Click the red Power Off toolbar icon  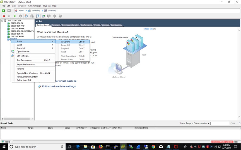[x=4, y=16]
